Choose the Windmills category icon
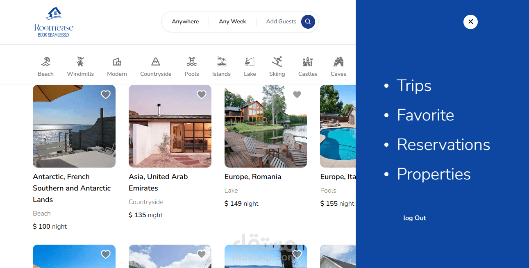Image resolution: width=529 pixels, height=268 pixels. [x=80, y=61]
